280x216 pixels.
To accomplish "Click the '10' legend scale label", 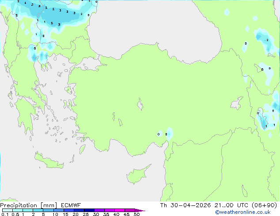I will point(55,214).
